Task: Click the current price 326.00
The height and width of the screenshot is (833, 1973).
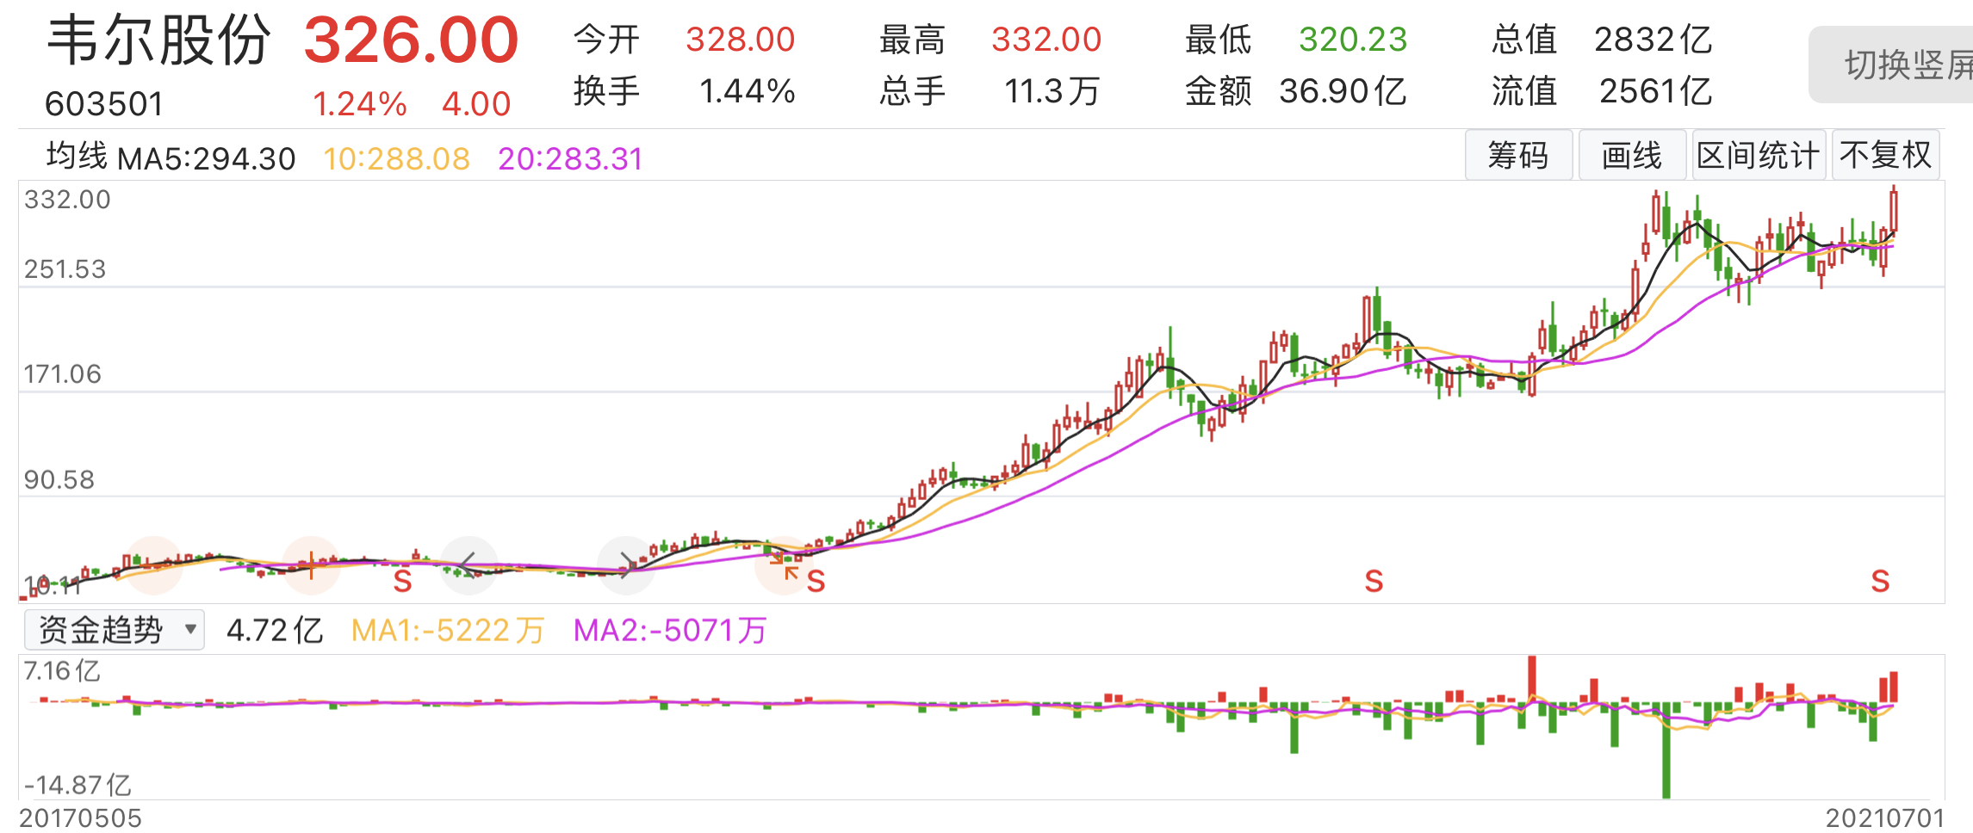Action: pos(411,40)
